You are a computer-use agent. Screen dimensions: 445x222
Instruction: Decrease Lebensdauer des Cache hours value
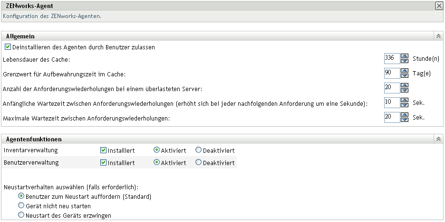405,61
